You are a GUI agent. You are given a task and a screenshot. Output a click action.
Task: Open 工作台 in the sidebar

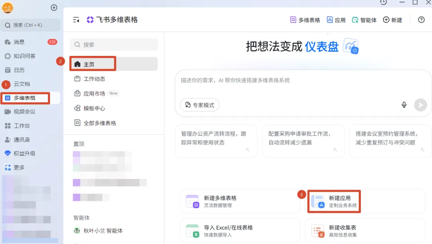[x=30, y=126]
